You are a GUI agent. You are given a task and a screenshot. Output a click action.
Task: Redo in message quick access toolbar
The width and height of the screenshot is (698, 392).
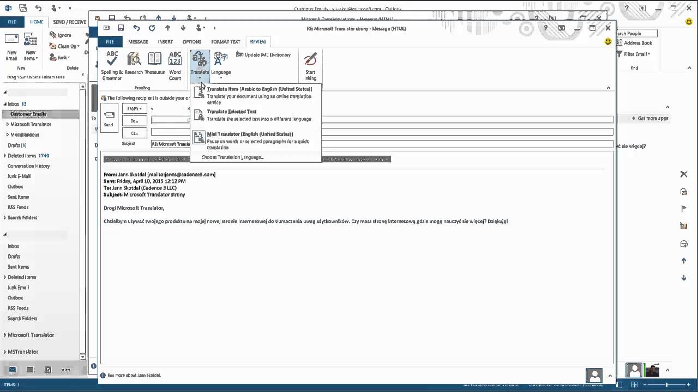pyautogui.click(x=152, y=28)
